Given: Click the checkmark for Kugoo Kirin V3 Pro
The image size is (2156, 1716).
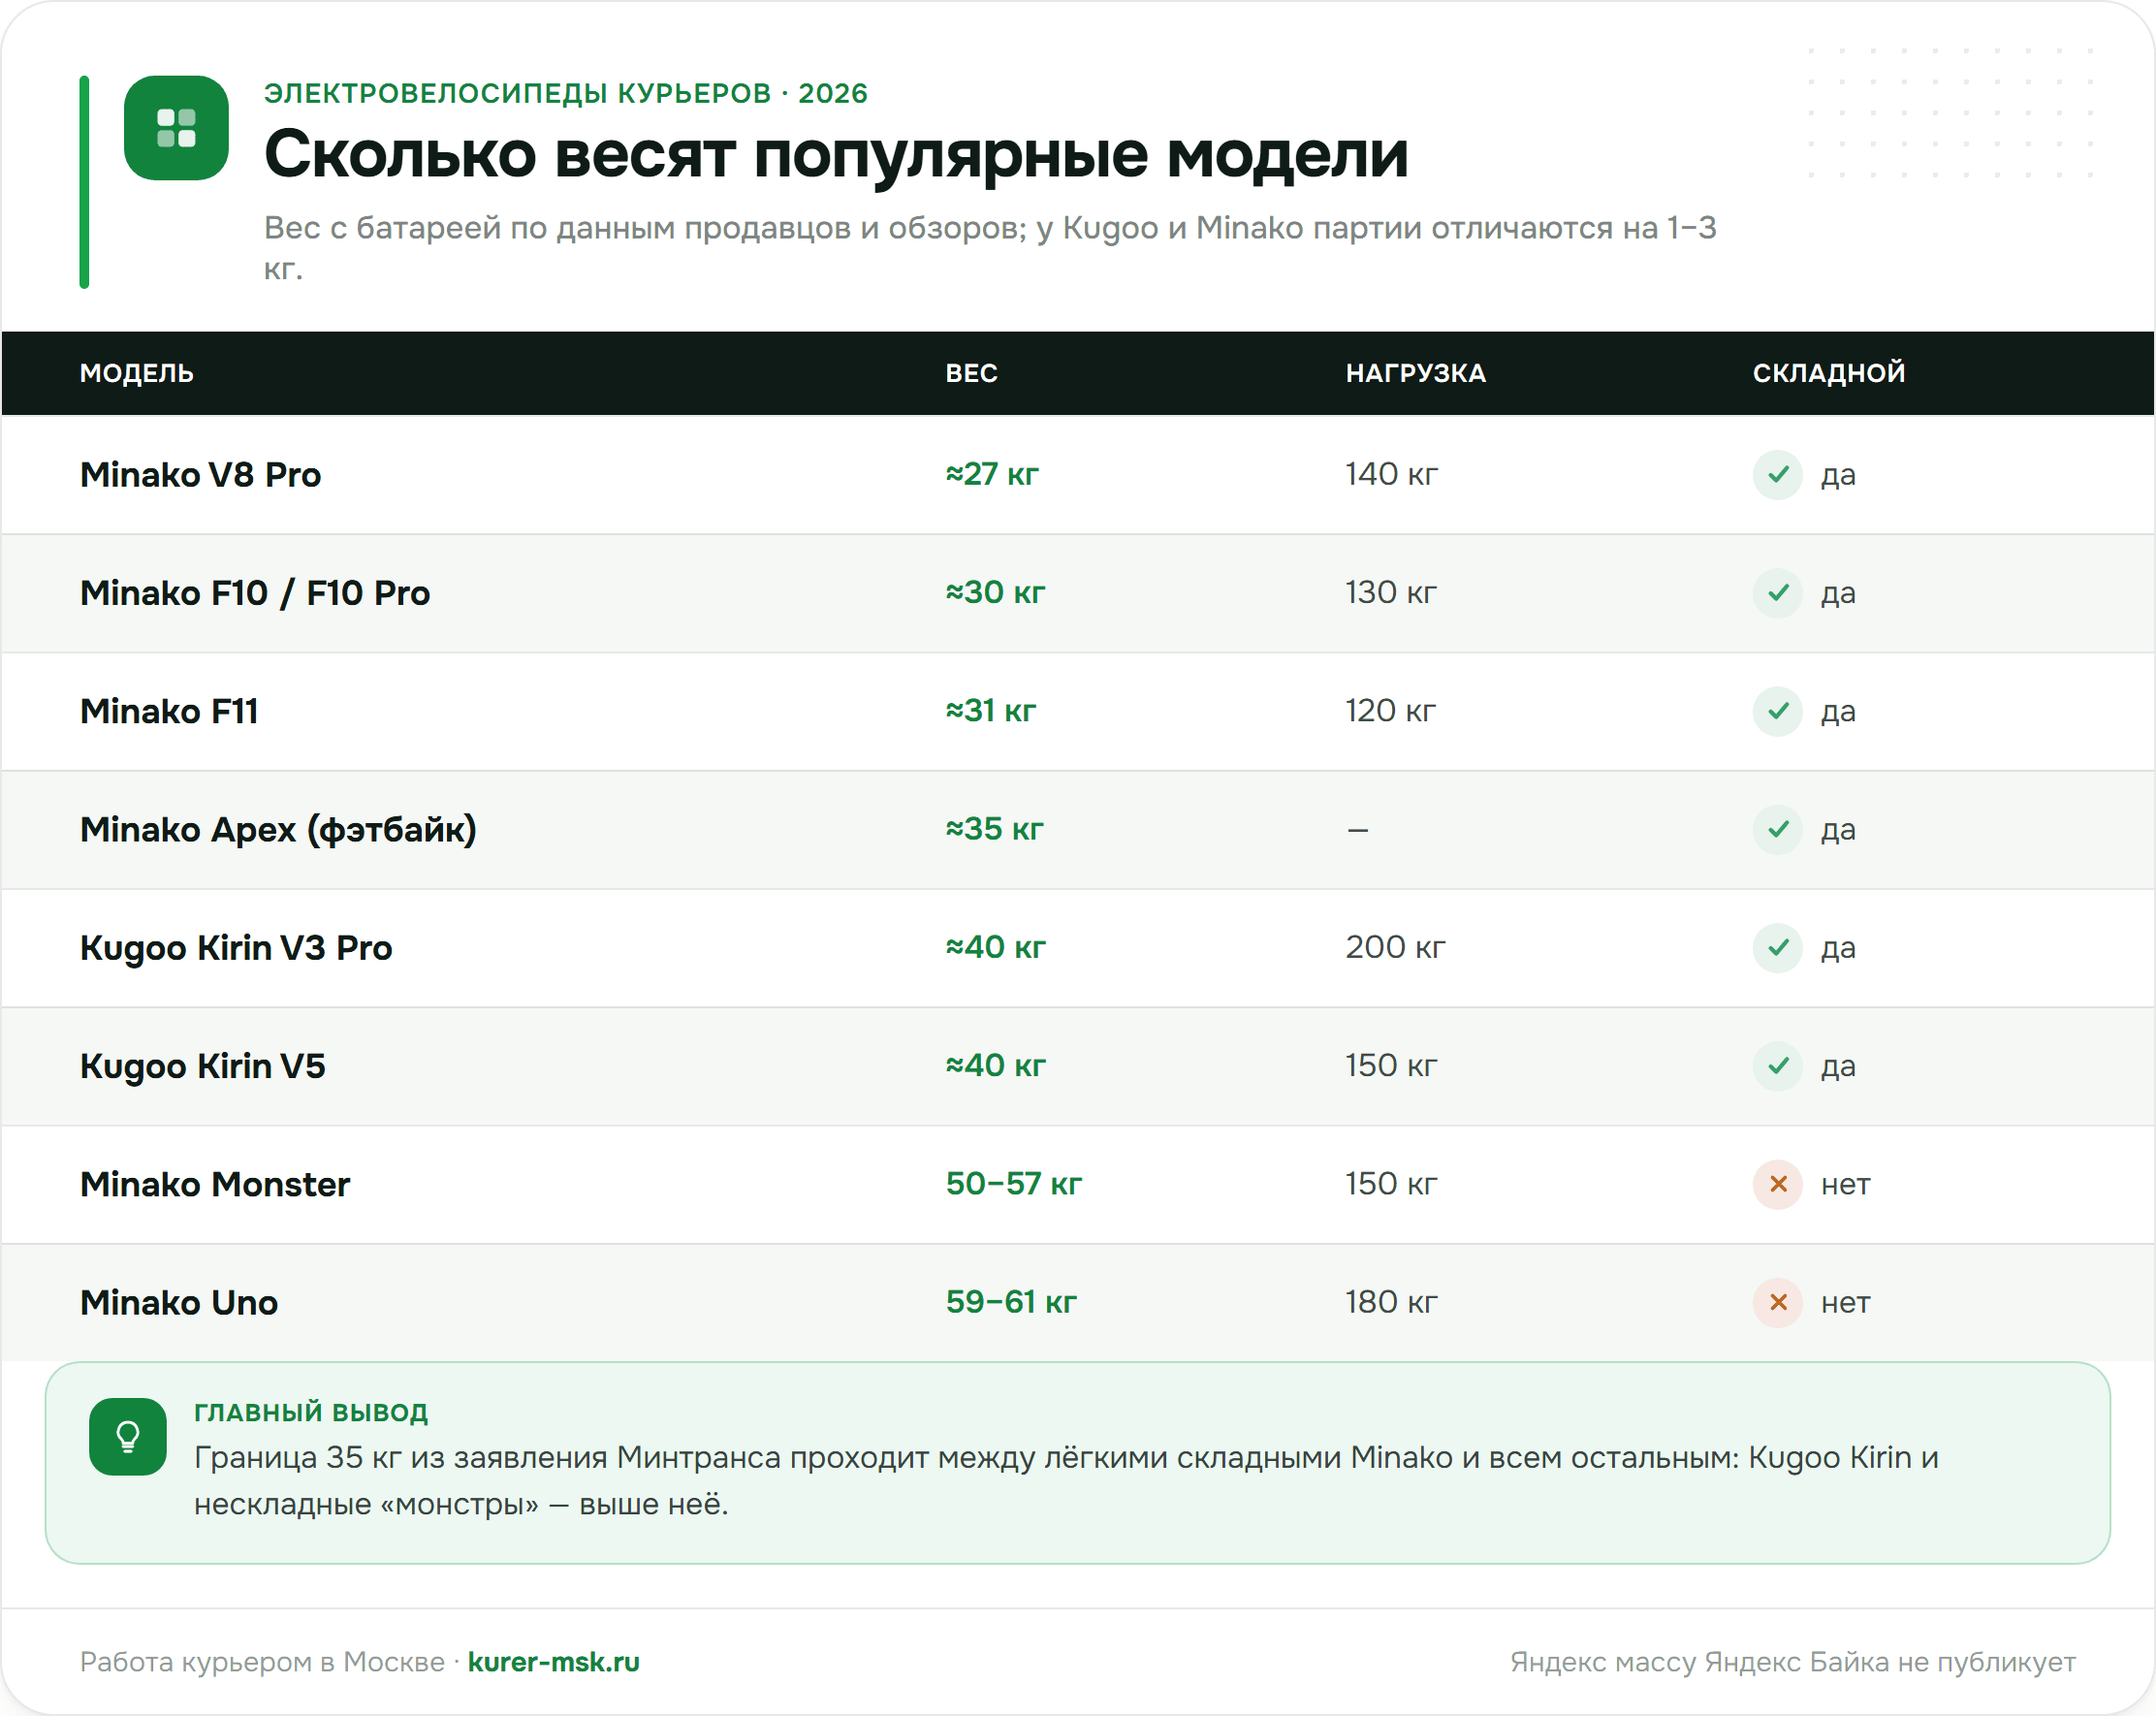Looking at the screenshot, I should [x=1778, y=948].
